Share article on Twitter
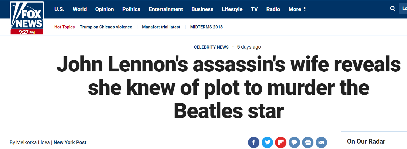This screenshot has height=149, width=407. point(267,142)
